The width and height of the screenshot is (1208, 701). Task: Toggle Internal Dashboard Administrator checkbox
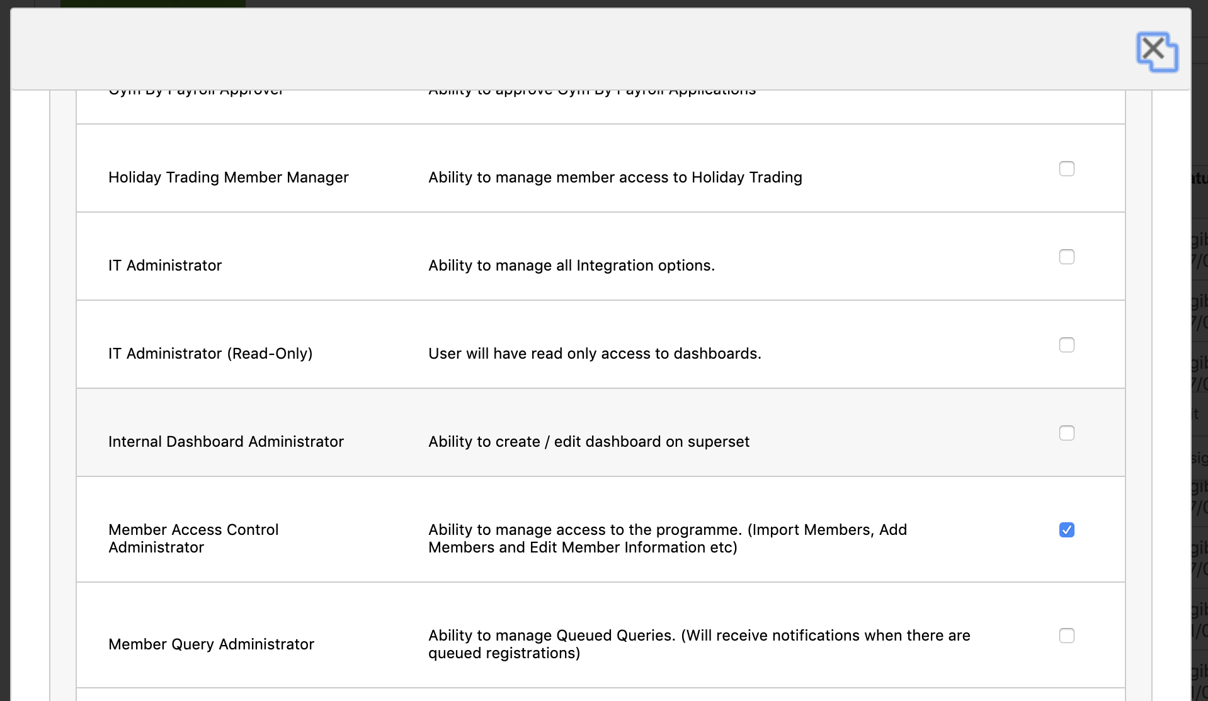pos(1066,433)
